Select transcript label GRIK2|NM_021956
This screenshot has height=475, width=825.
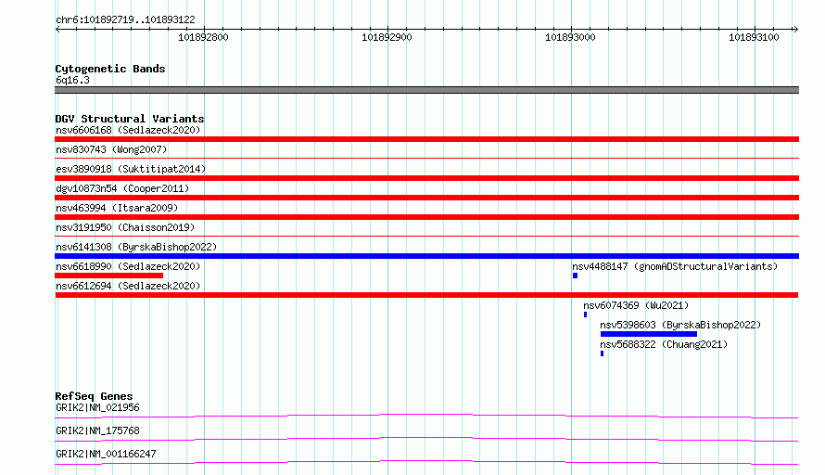point(97,407)
